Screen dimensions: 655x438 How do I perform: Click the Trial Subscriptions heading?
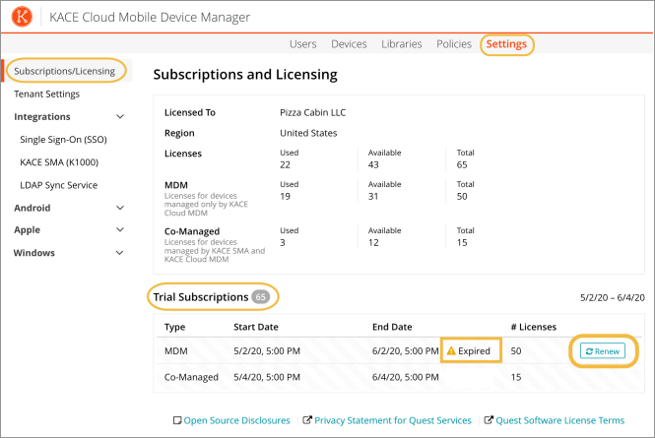pos(201,297)
